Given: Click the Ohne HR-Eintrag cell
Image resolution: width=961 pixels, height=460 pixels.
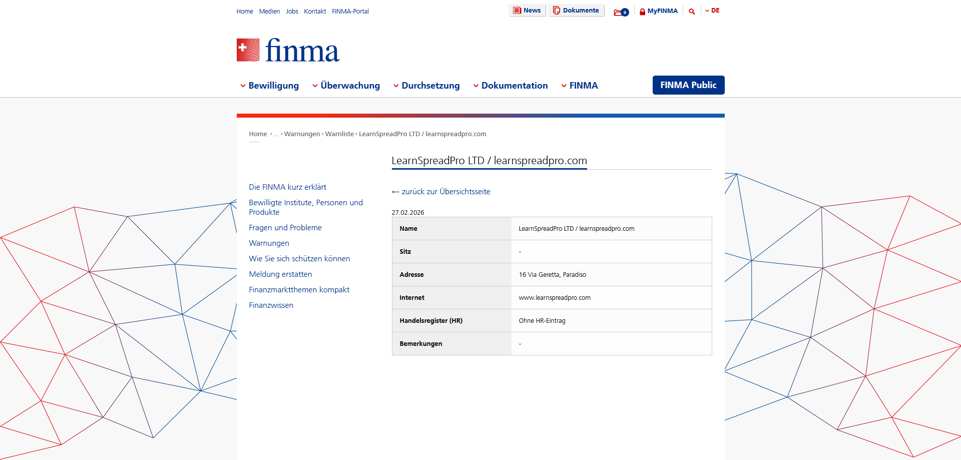Looking at the screenshot, I should (x=611, y=321).
